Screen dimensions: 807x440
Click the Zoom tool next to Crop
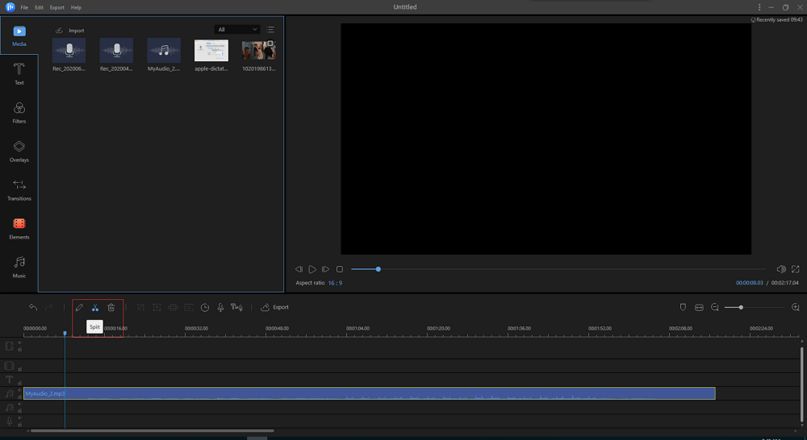click(157, 307)
